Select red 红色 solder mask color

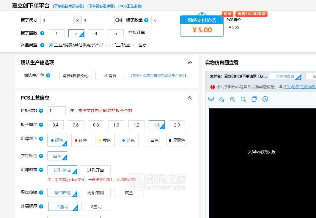pos(81,140)
